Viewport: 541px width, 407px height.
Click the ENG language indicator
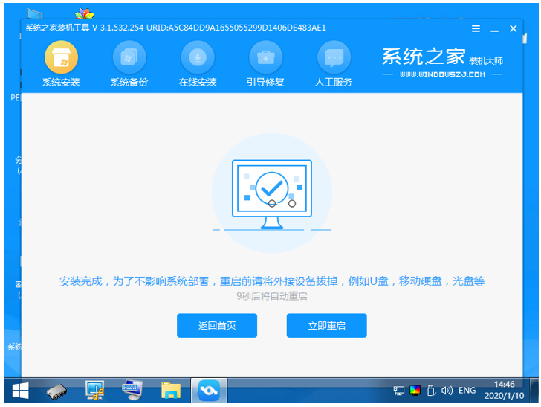pyautogui.click(x=467, y=390)
